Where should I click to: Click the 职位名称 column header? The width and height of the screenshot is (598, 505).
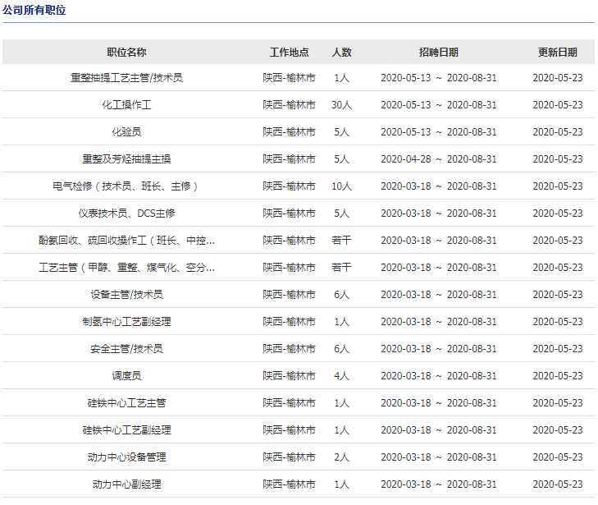point(126,53)
